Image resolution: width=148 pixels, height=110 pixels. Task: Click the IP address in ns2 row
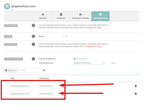(x=46, y=94)
